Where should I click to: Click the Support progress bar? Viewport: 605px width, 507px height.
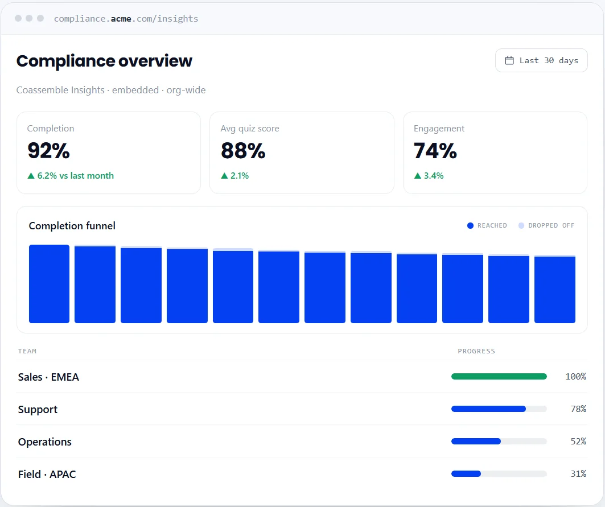click(x=499, y=409)
